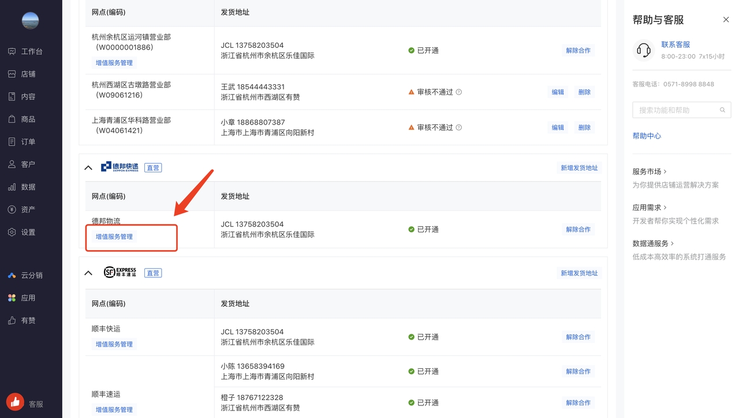The height and width of the screenshot is (418, 739).
Task: Close the 帮助与客服 panel
Action: [x=726, y=20]
